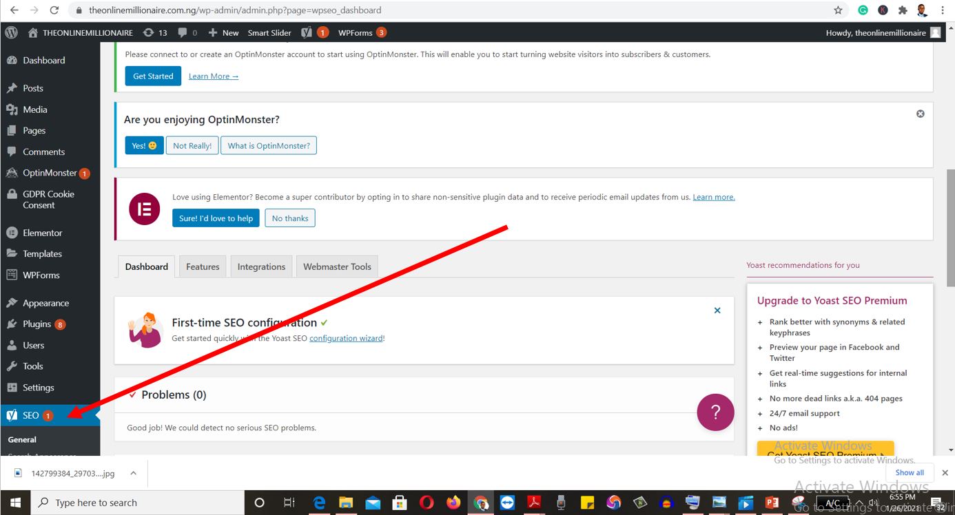Open Smart Slider in admin bar
955x515 pixels.
point(269,32)
